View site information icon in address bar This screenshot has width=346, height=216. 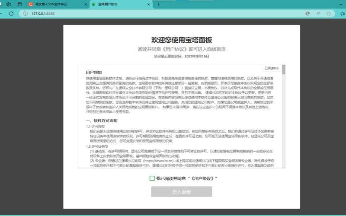tap(26, 13)
